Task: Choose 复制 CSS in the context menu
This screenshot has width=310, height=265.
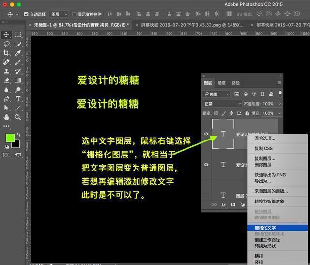Action: click(278, 148)
